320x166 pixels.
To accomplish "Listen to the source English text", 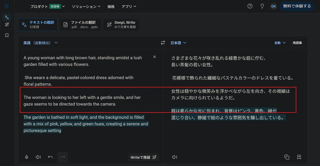I will click(x=38, y=157).
